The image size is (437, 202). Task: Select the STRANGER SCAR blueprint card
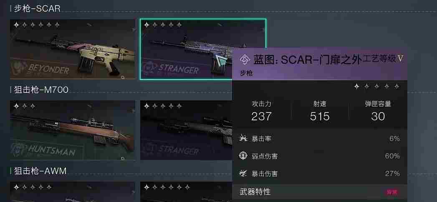pos(203,49)
